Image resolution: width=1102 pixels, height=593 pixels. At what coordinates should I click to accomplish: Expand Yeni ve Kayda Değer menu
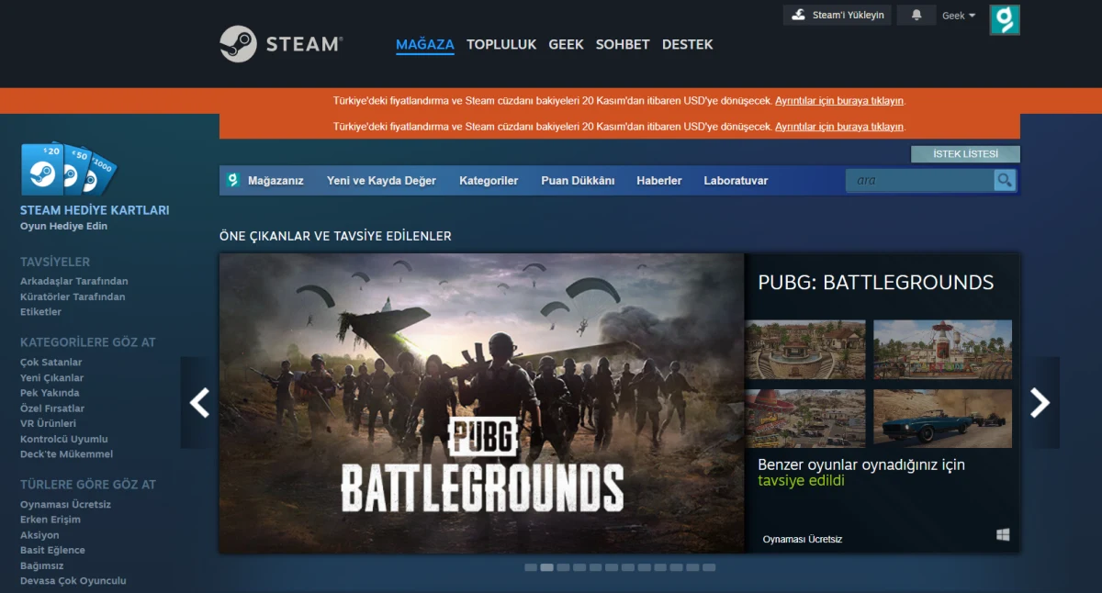pos(381,181)
